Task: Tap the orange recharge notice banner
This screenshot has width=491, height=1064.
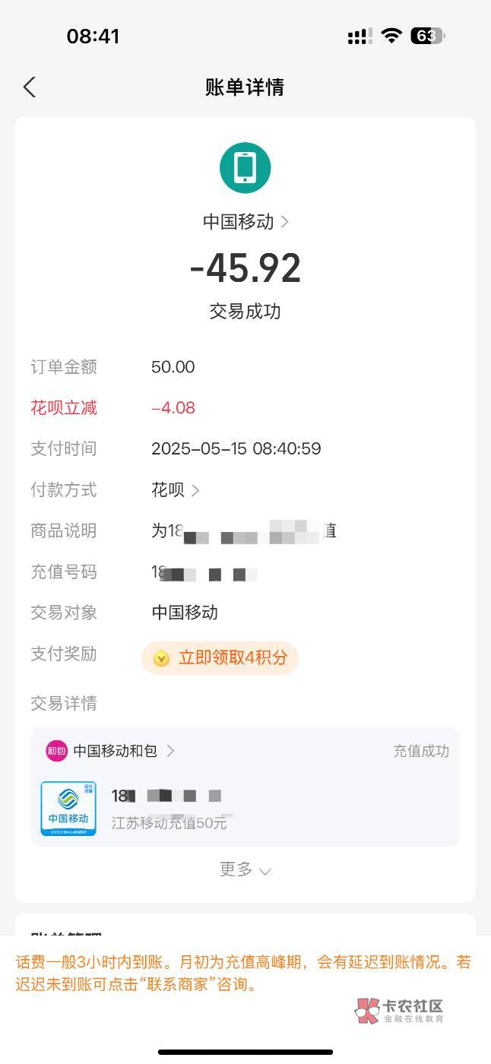Action: tap(245, 974)
